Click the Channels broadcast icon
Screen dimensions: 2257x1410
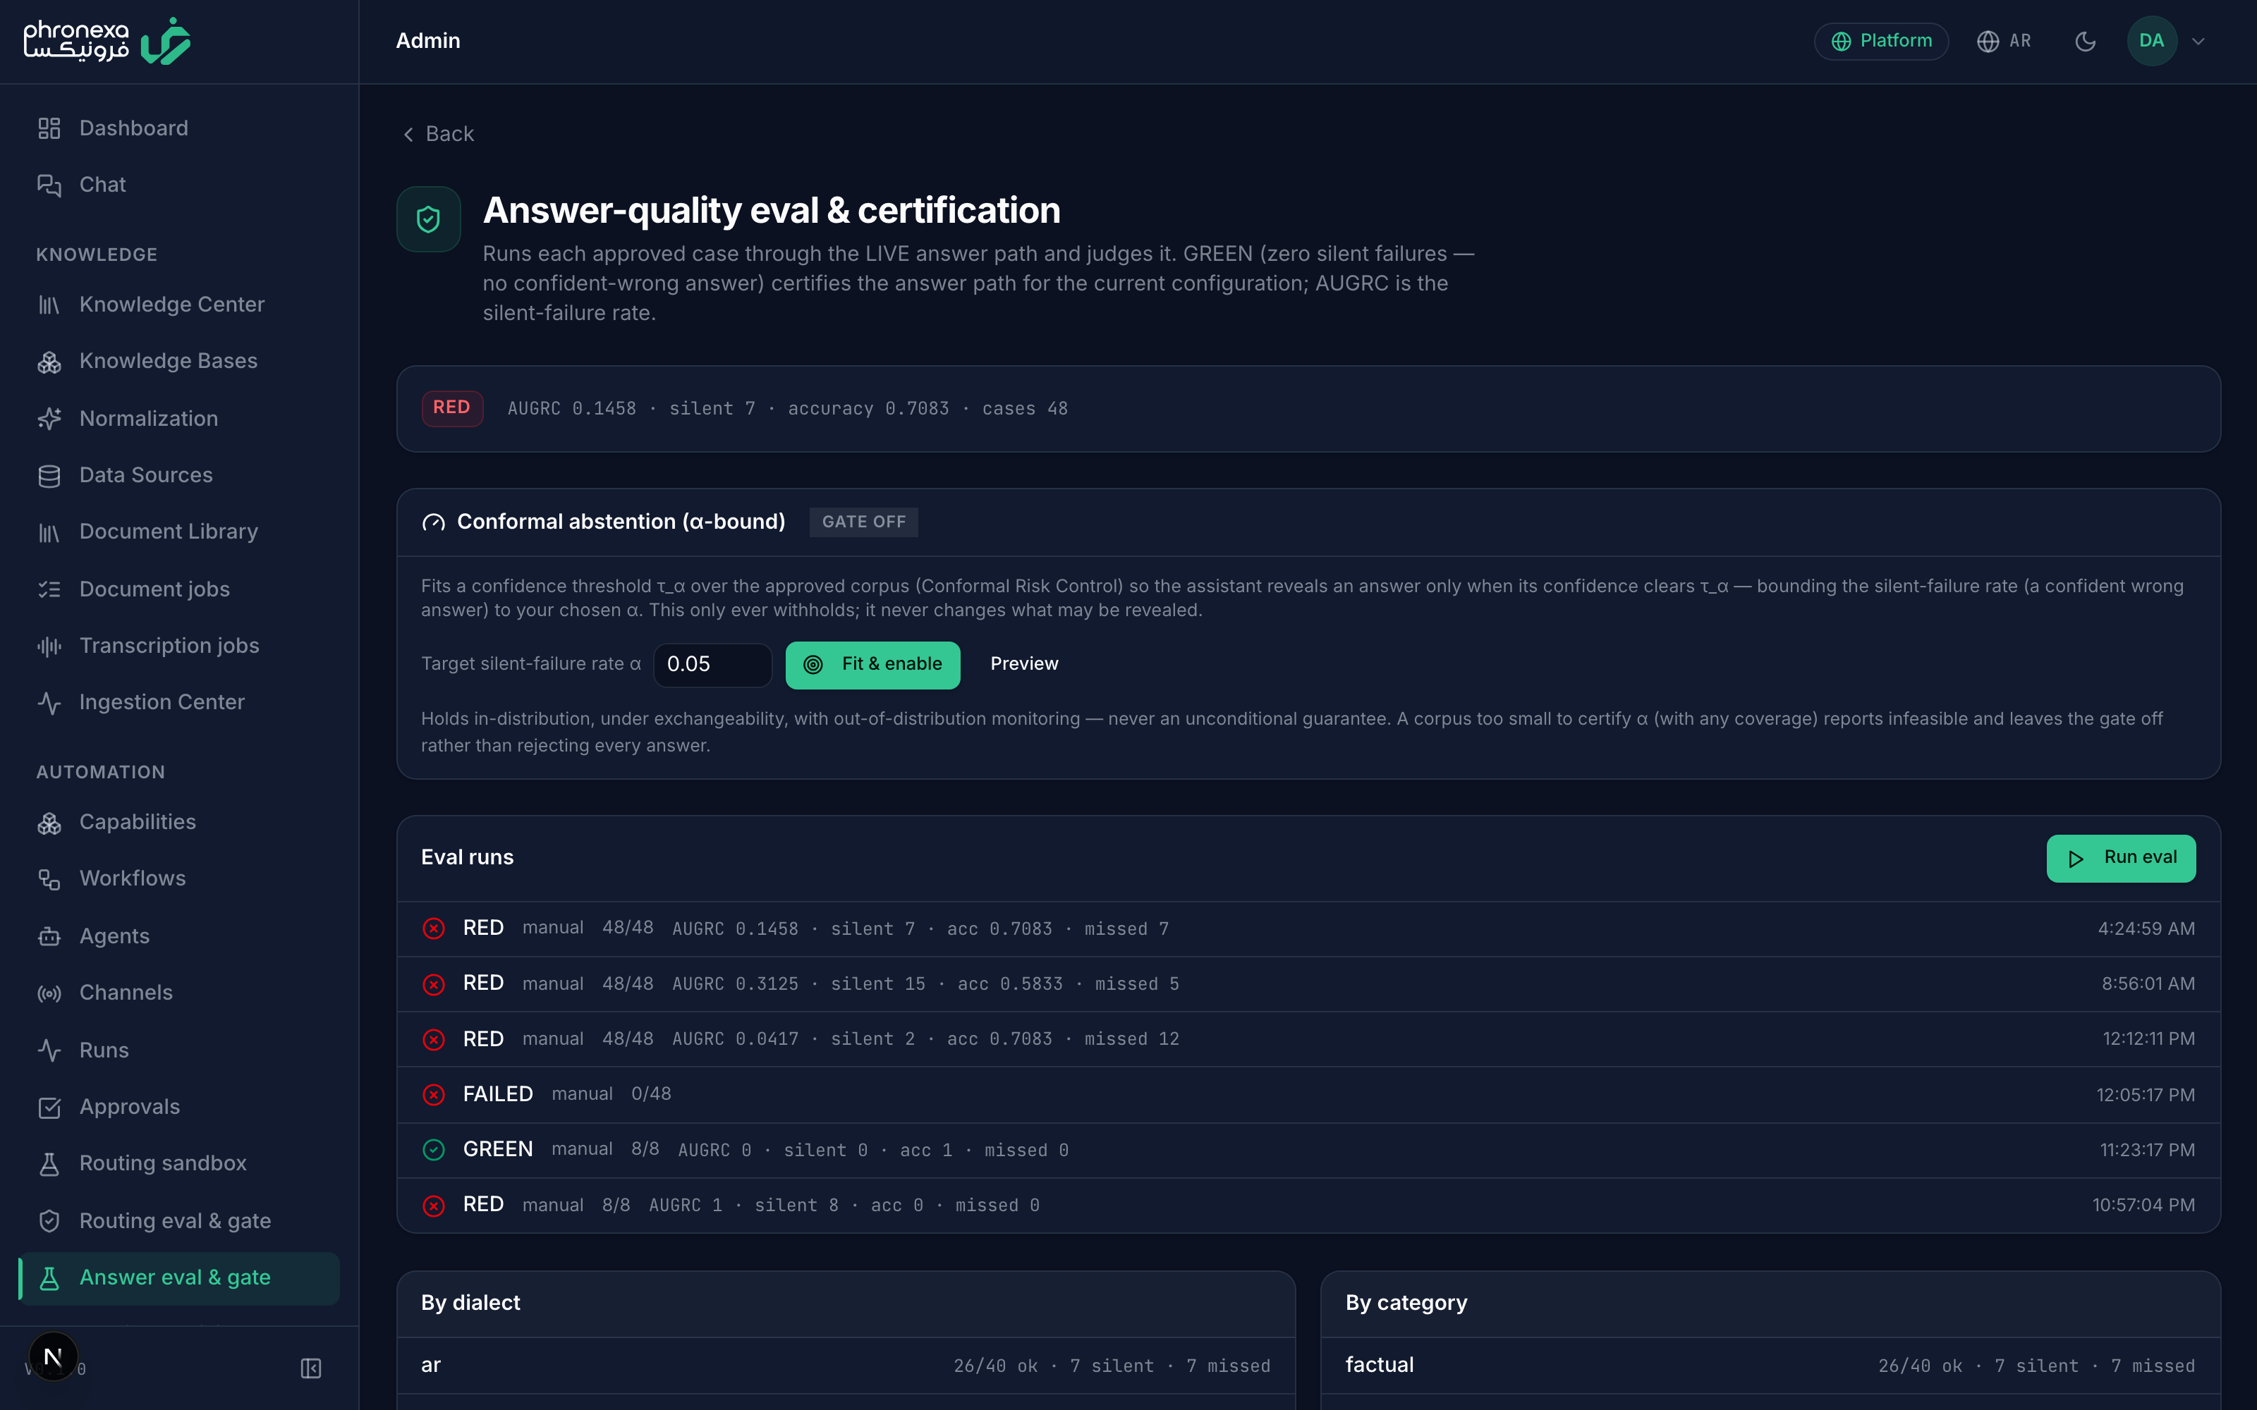click(49, 993)
